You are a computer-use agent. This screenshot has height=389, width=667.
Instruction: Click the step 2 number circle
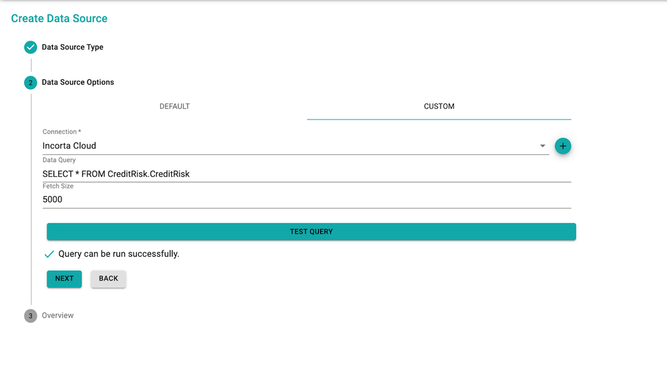(31, 83)
